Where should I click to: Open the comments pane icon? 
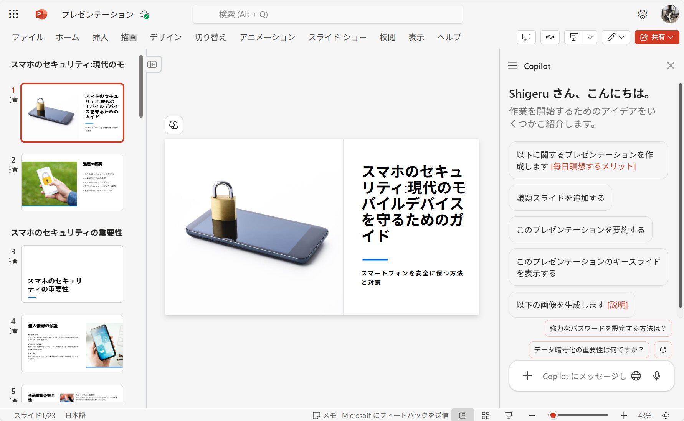point(526,37)
